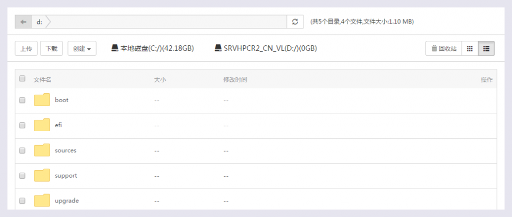
Task: Select the SRVHPCR2_CN_VL(D:/) drive
Action: click(266, 48)
